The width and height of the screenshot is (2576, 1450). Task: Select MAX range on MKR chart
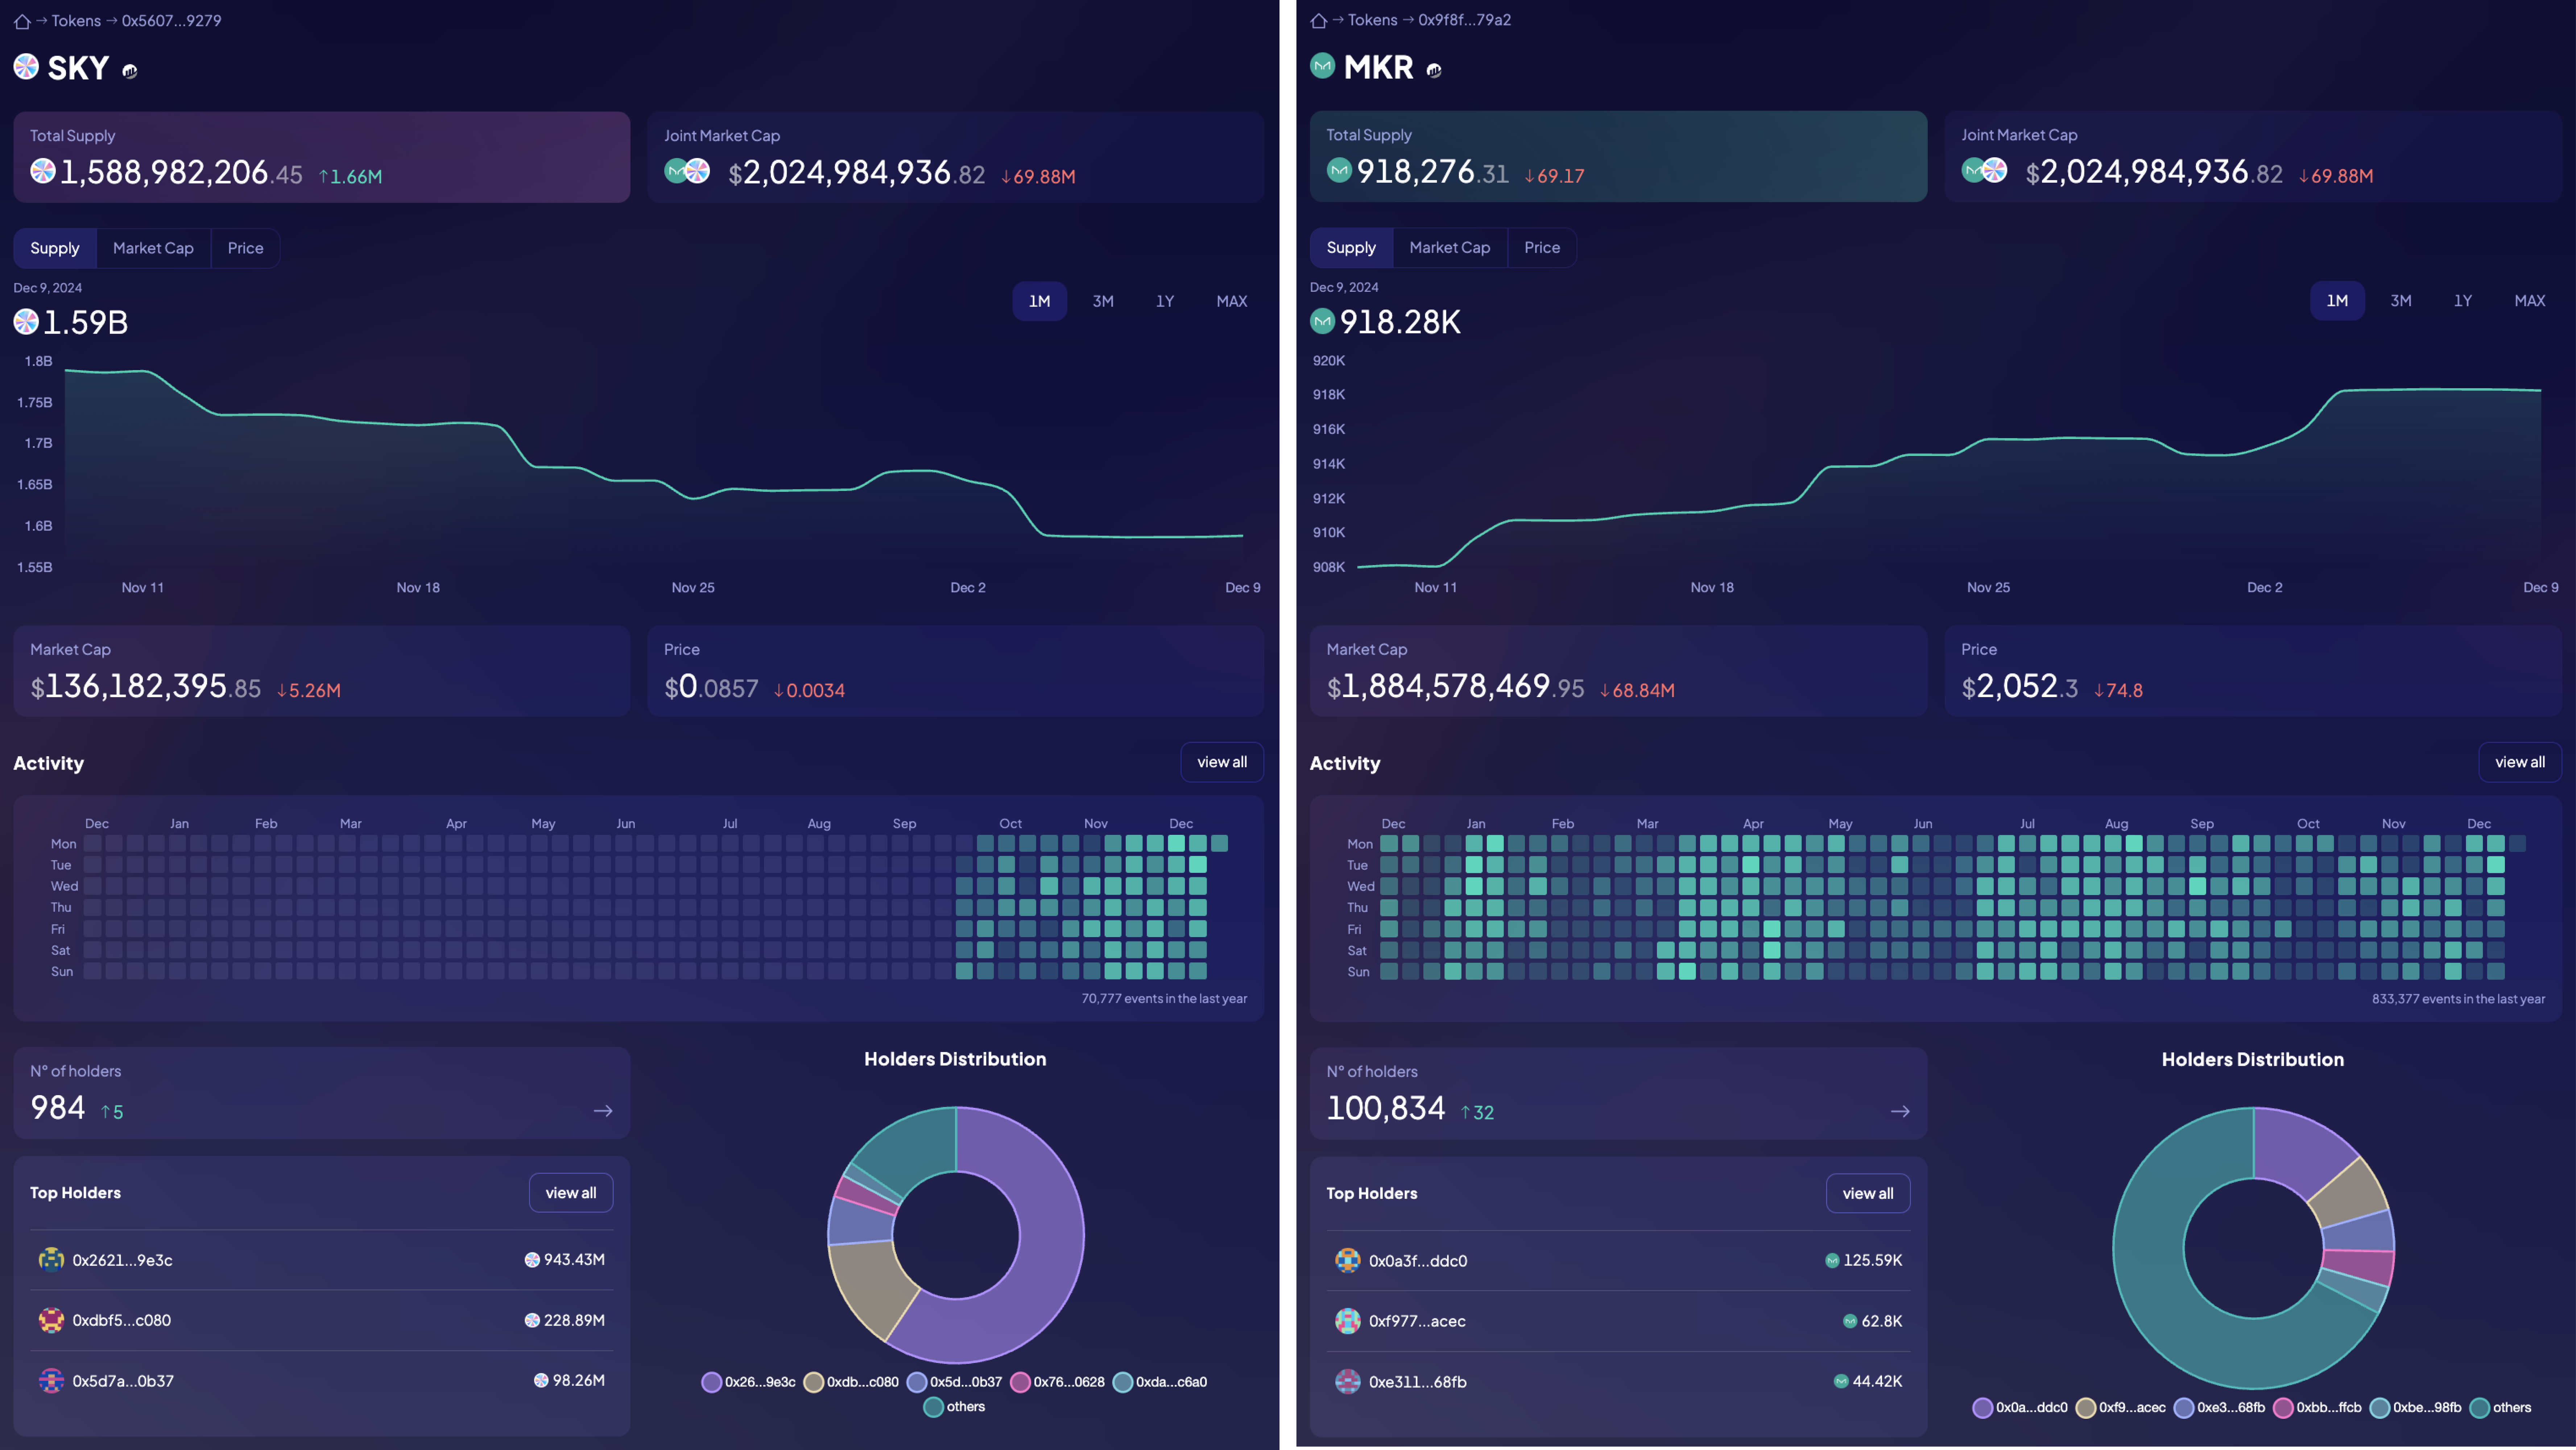2530,300
